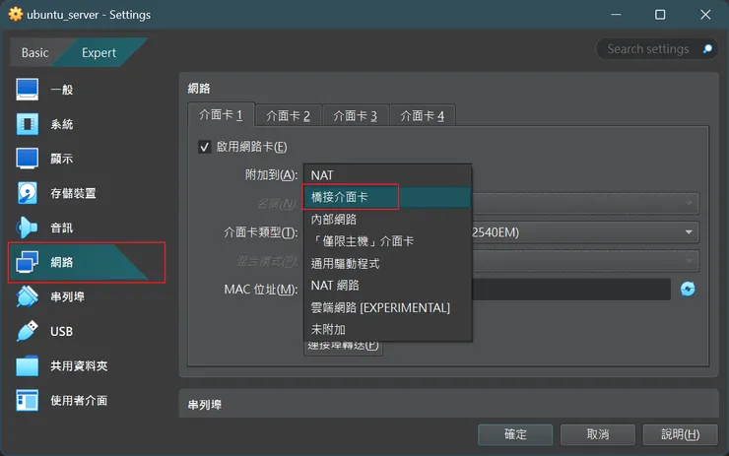
Task: Click the 介面卡類型(T): label
Action: point(261,232)
